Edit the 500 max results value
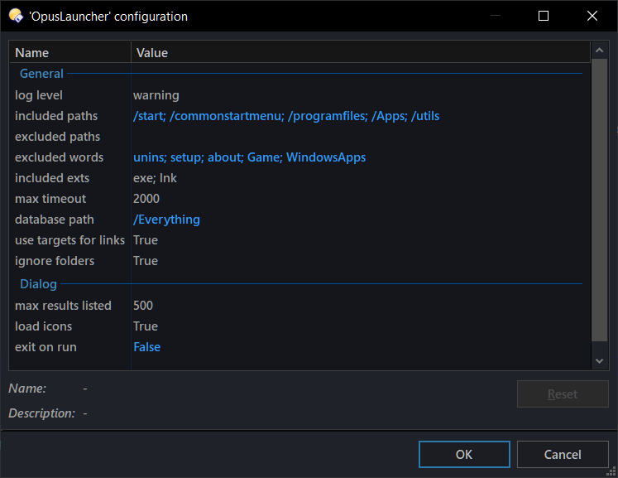Image resolution: width=618 pixels, height=478 pixels. point(143,306)
